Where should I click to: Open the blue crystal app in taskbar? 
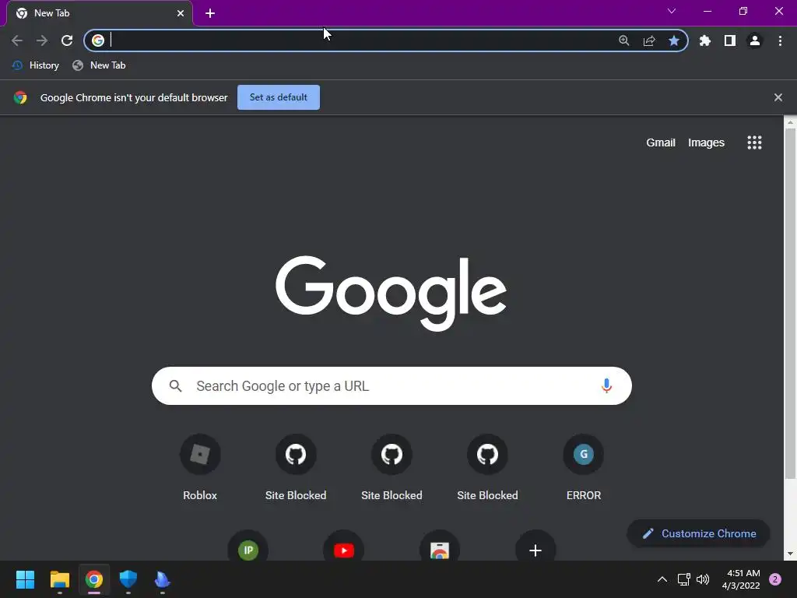tap(162, 579)
